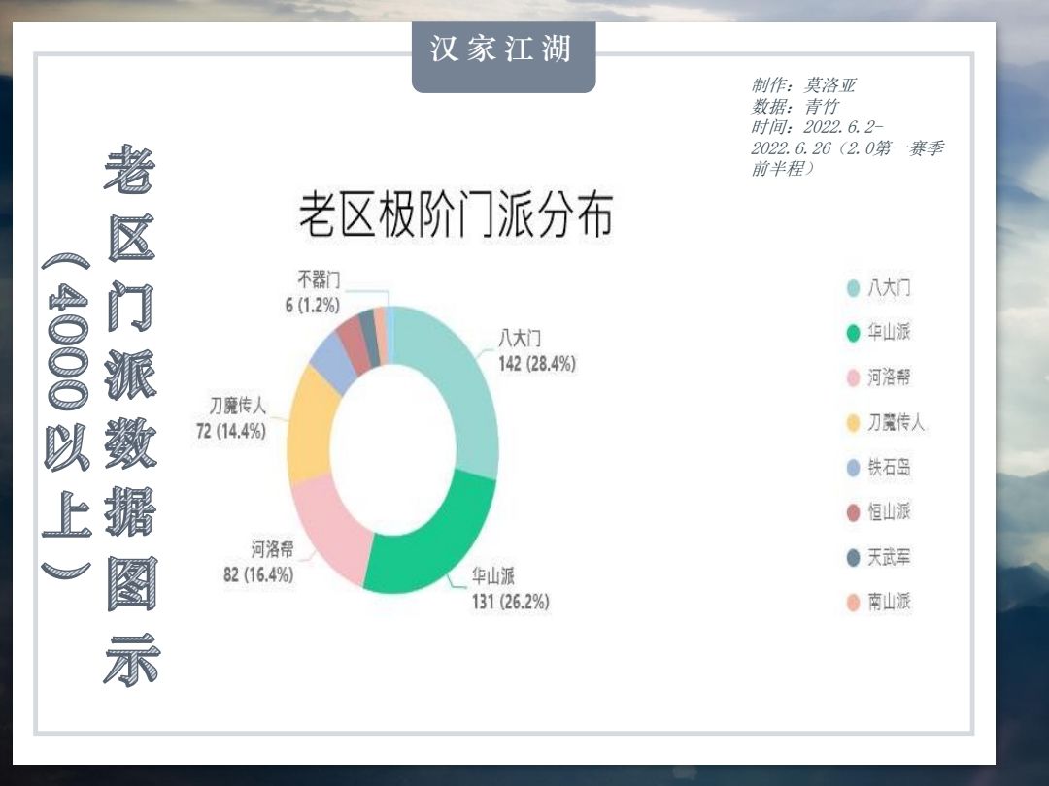Click the 142 (28.4%) data label
The image size is (1049, 786).
coord(537,364)
